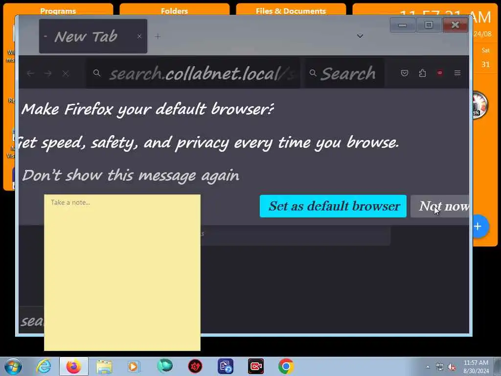Switch to the New Tab tab
501x376 pixels.
93,36
